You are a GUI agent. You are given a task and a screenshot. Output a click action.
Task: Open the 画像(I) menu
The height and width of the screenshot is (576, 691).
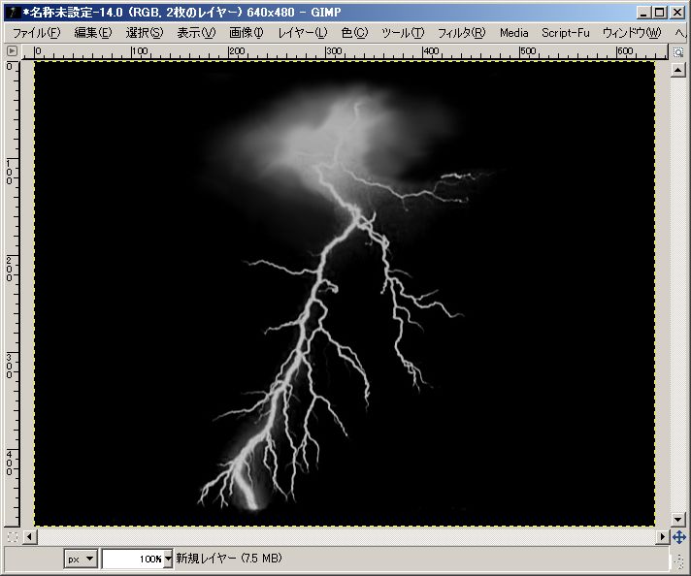(x=247, y=33)
